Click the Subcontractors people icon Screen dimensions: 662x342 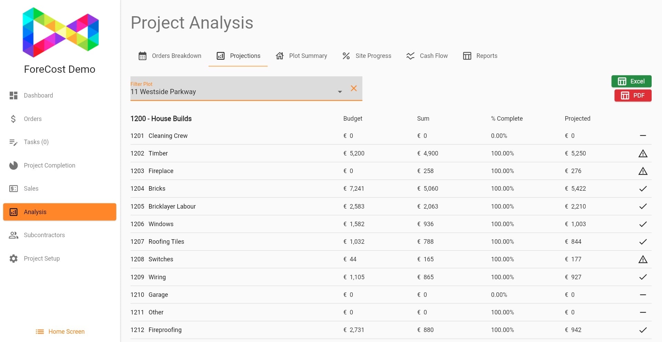point(13,235)
